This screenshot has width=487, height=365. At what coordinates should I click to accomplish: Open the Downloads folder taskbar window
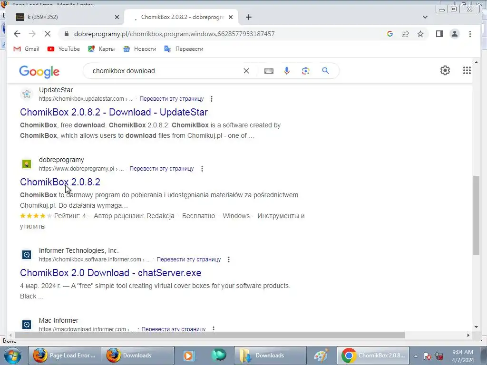coord(270,355)
